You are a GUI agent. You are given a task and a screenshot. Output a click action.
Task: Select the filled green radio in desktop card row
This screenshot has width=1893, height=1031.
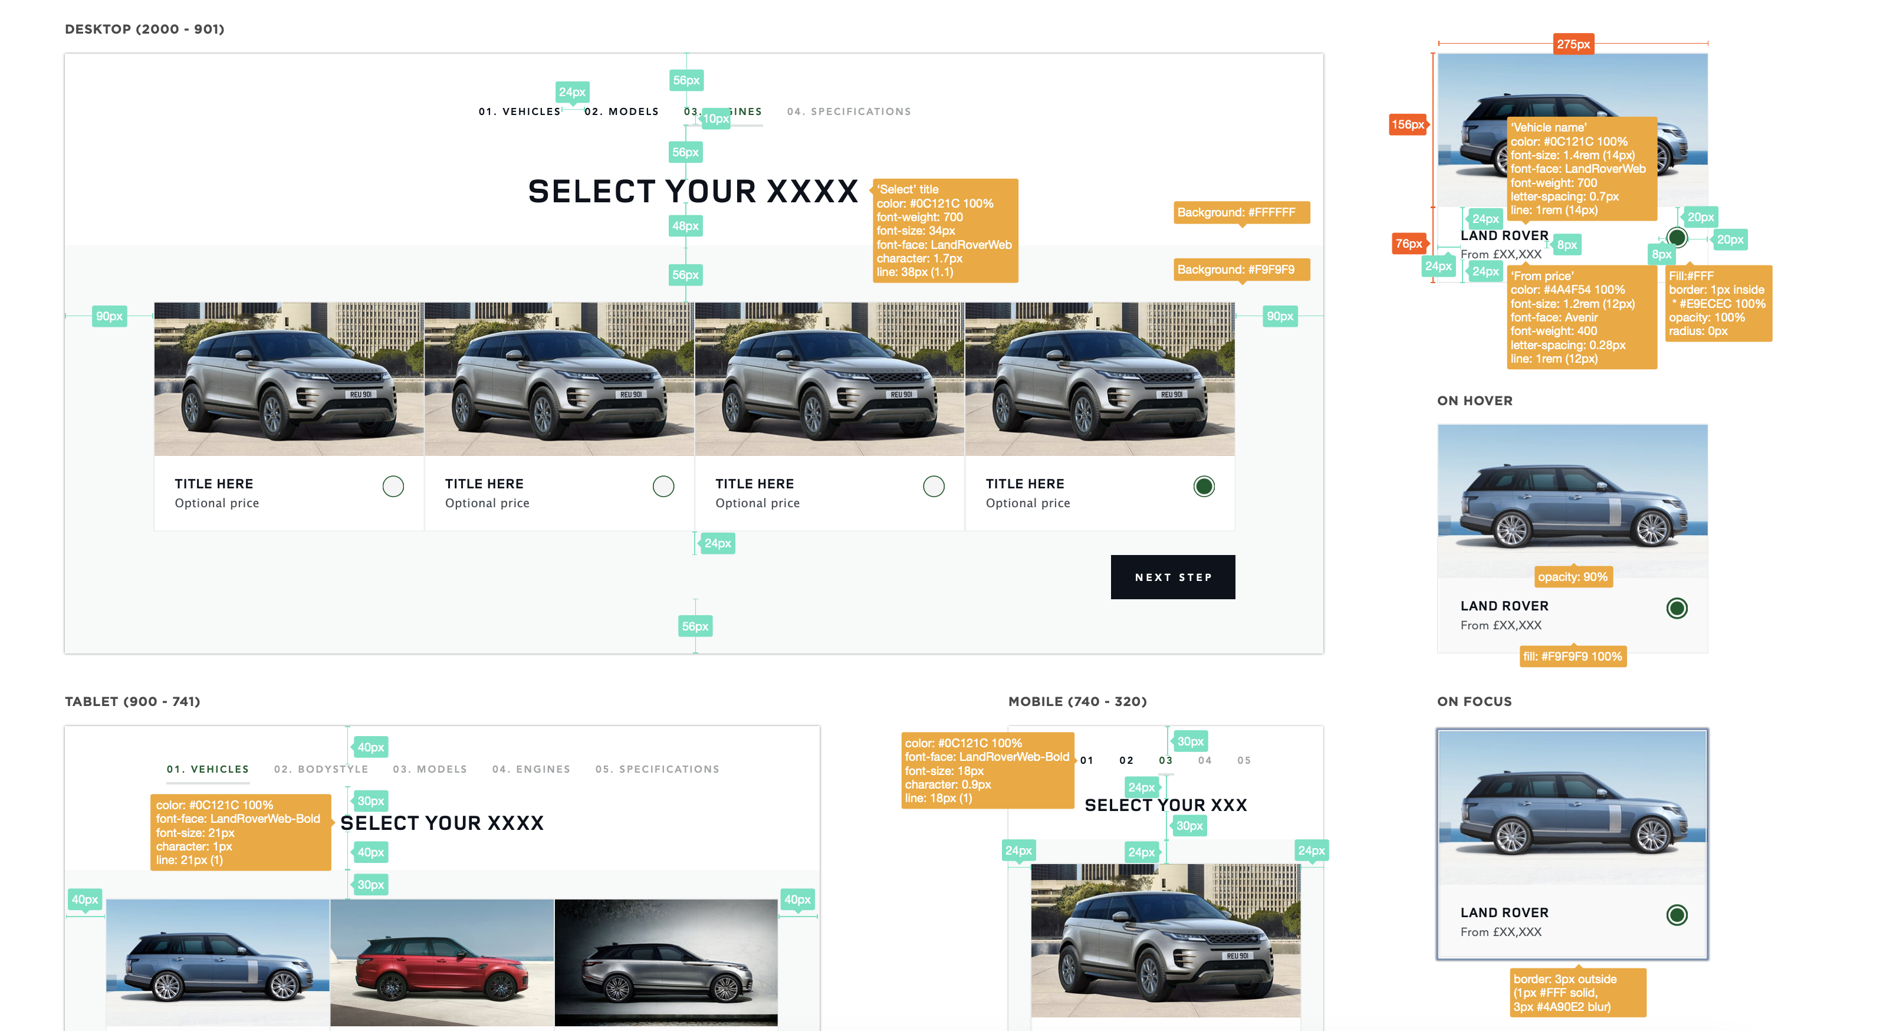tap(1204, 487)
